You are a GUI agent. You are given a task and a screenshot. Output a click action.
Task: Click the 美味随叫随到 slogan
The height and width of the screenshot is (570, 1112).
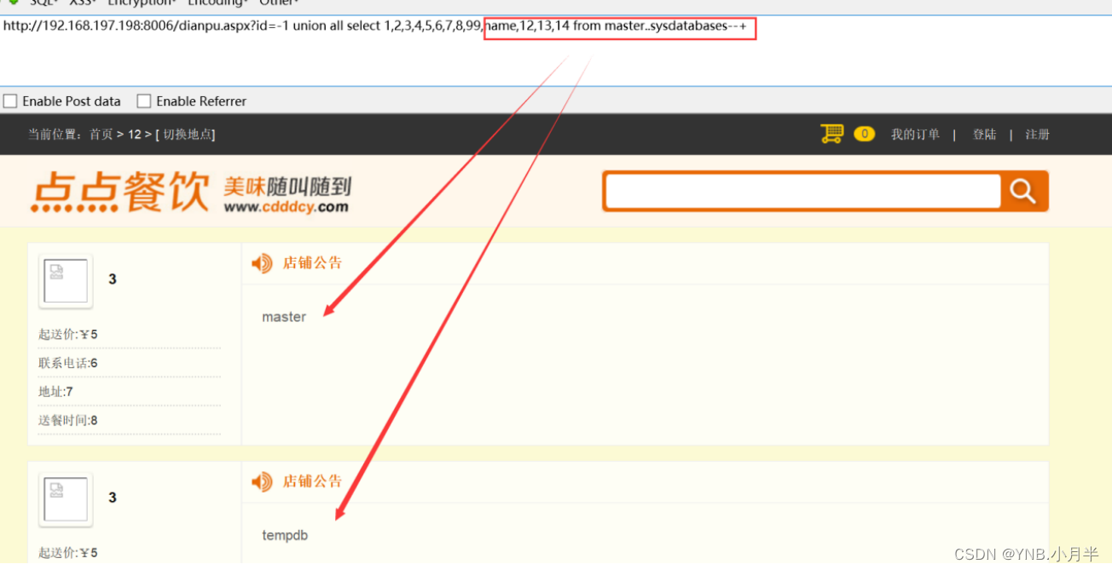tap(287, 186)
